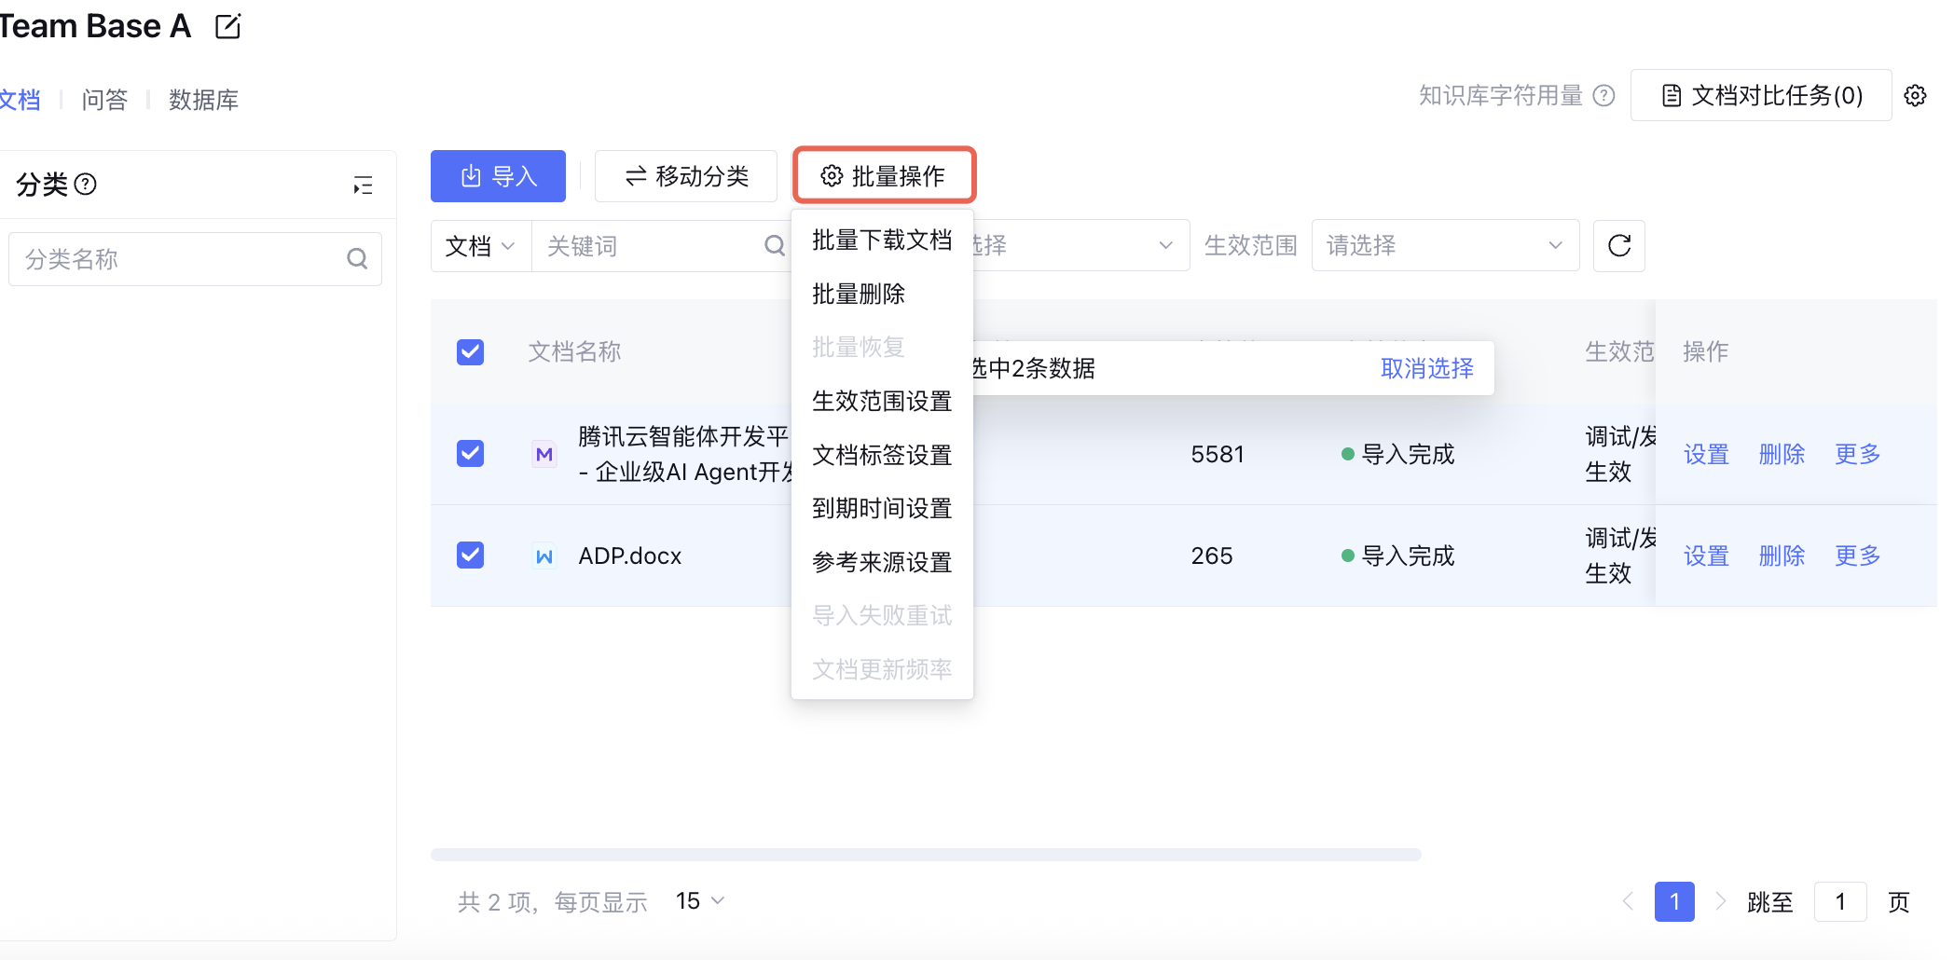Click the 腾讯云智能体开发平台 document name
Image resolution: width=1954 pixels, height=960 pixels.
tap(684, 454)
